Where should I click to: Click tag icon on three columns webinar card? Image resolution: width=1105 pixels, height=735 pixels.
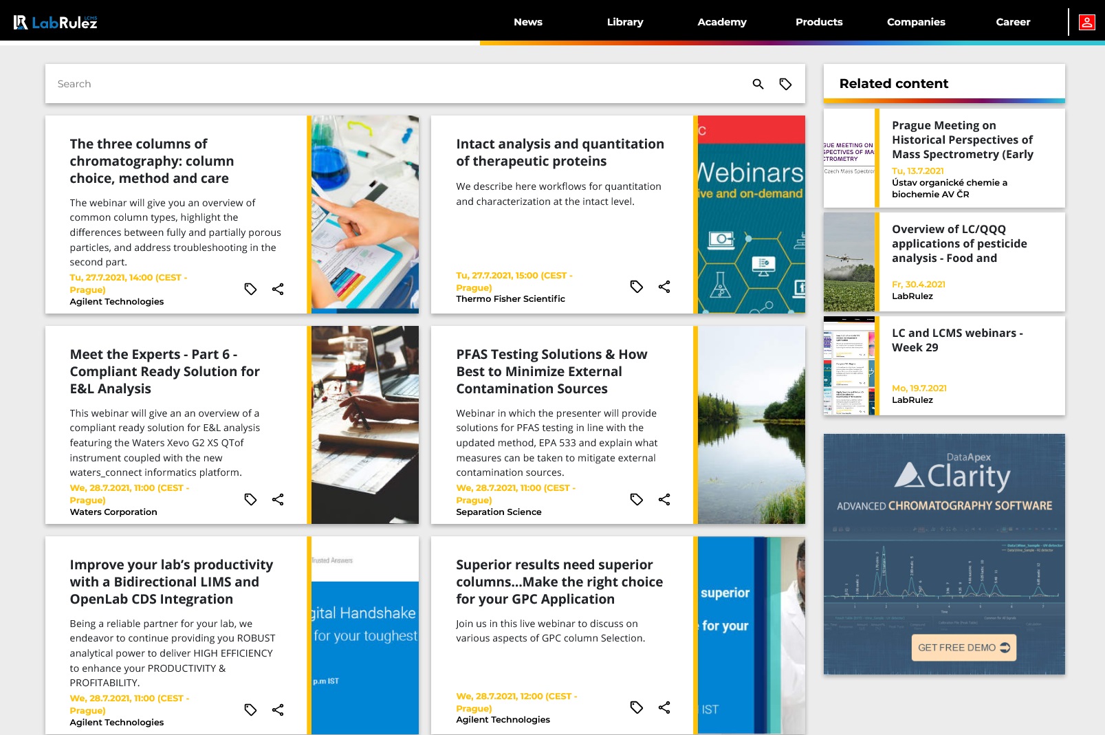250,289
